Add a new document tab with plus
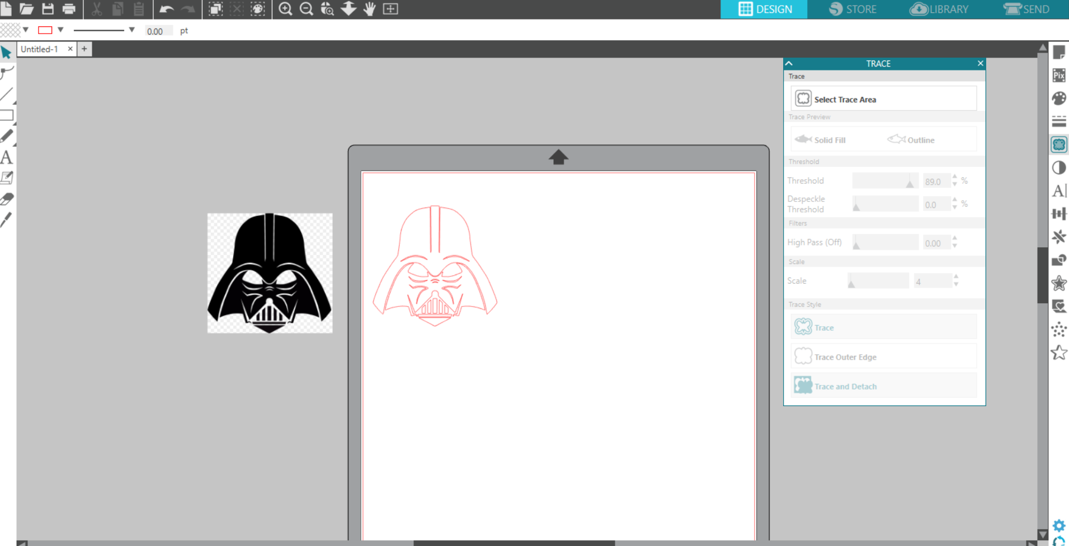Screen dimensions: 1069x546 [x=84, y=49]
